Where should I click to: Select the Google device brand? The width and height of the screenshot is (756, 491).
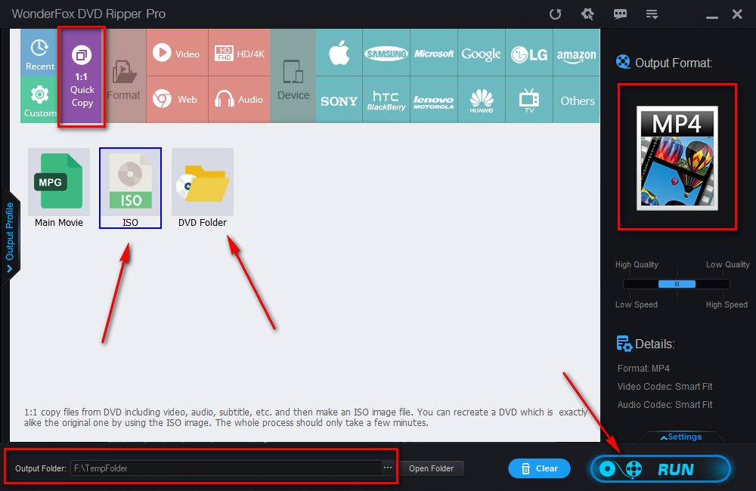481,53
